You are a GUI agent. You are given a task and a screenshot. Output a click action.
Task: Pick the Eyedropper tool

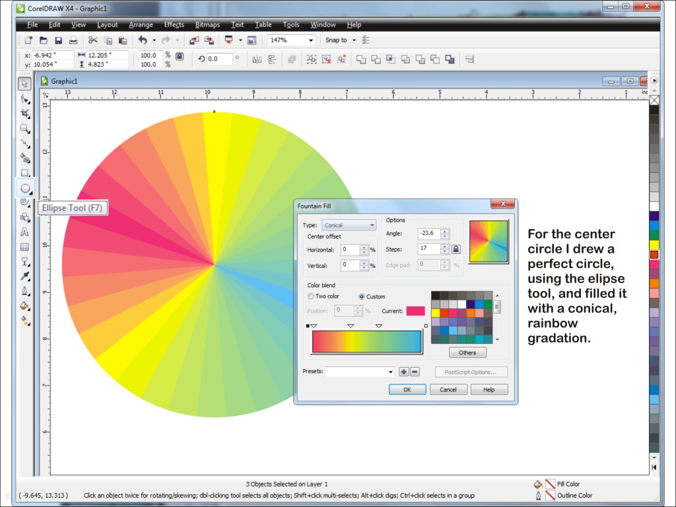tap(24, 276)
